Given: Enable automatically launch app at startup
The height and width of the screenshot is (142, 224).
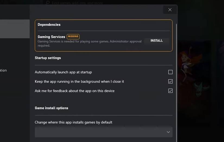Looking at the screenshot, I should point(171,72).
